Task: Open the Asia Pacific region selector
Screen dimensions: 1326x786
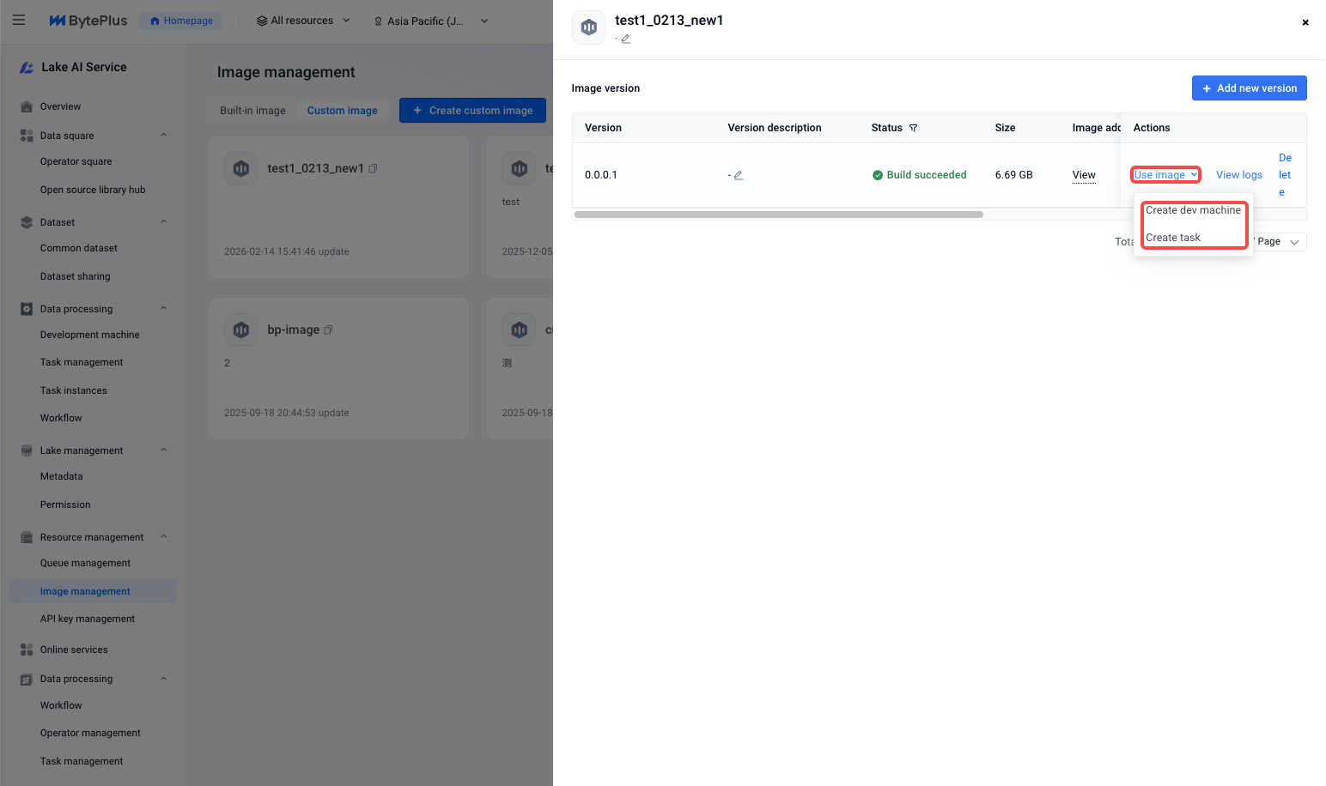Action: point(431,21)
